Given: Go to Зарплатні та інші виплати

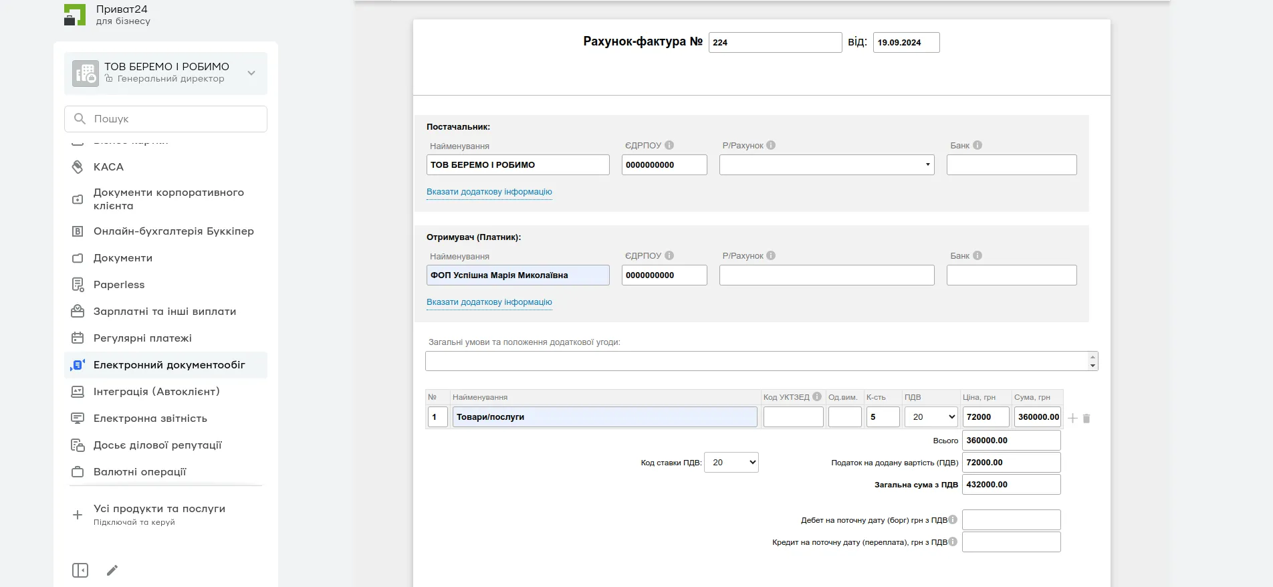Looking at the screenshot, I should tap(164, 312).
